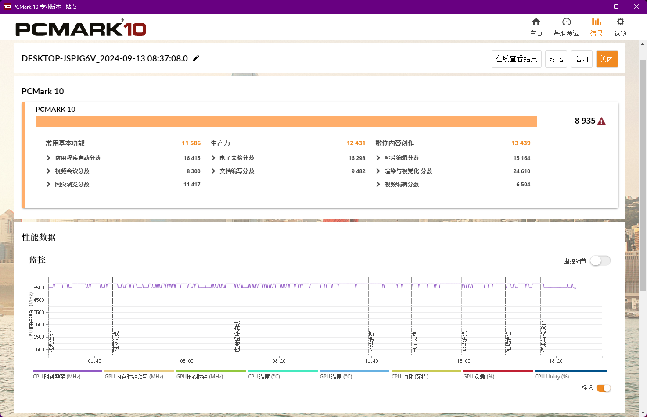
Task: Expand 视频会议分数 chevron
Action: click(x=48, y=171)
